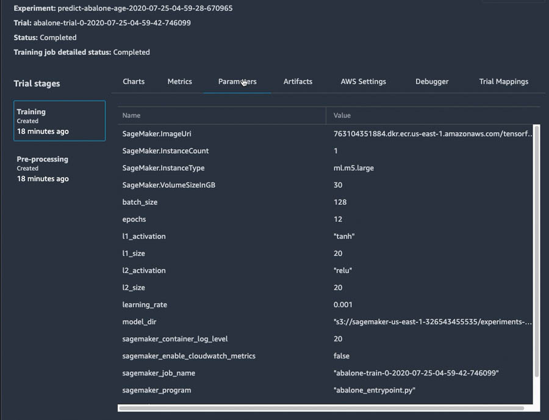Select the SageMaker.ImageUri parameter row
The width and height of the screenshot is (549, 420).
(x=326, y=133)
